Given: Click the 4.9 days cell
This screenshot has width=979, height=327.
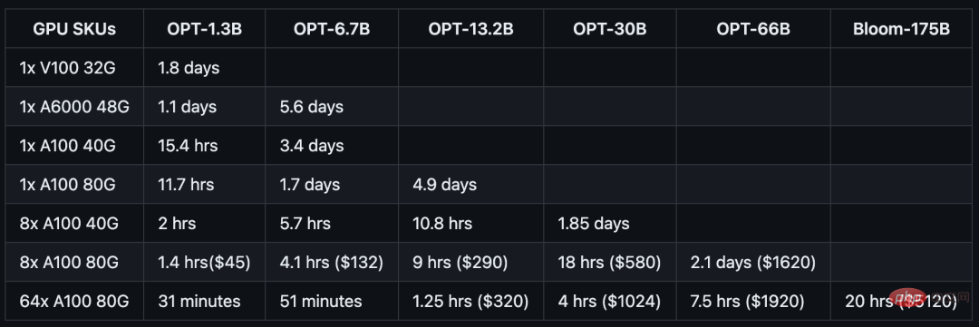Looking at the screenshot, I should pos(470,185).
